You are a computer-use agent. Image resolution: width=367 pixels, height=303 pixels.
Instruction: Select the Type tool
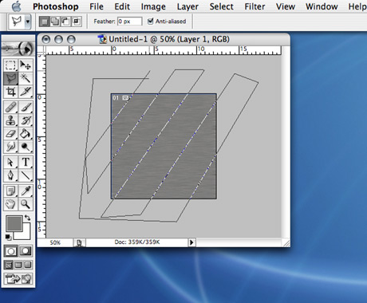(x=26, y=162)
